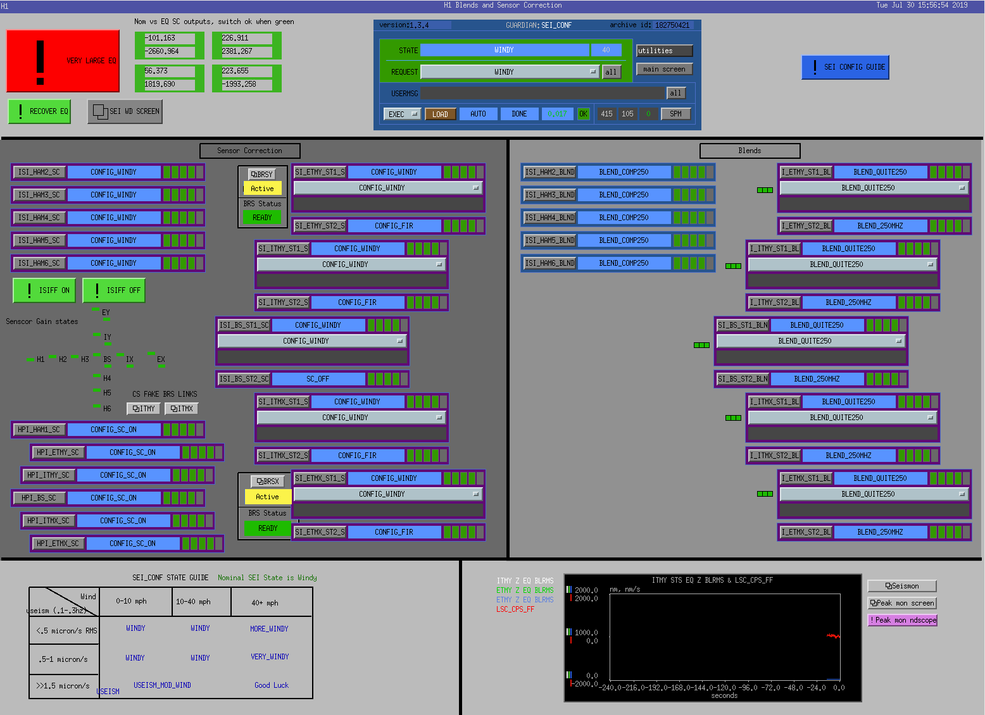Click the SC output value 1819.690
The image size is (985, 715).
click(170, 85)
